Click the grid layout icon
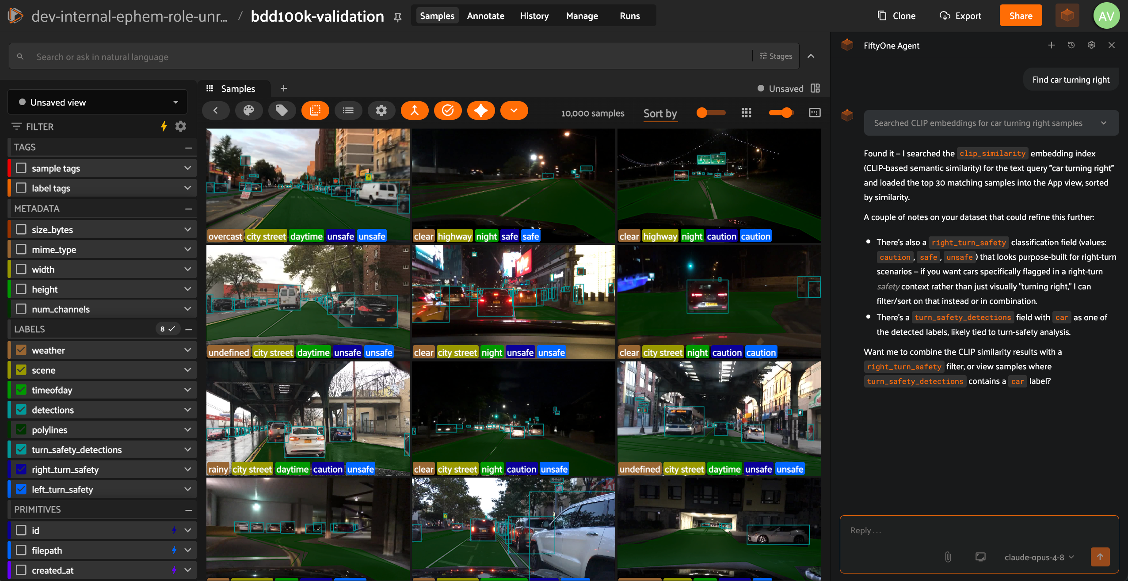 click(x=747, y=113)
